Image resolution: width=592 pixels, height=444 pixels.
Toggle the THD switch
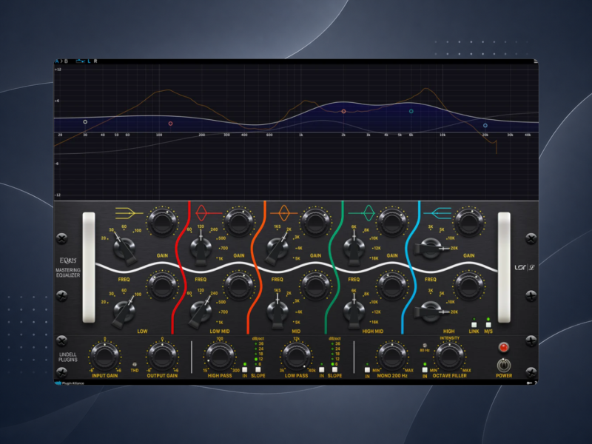click(x=135, y=365)
